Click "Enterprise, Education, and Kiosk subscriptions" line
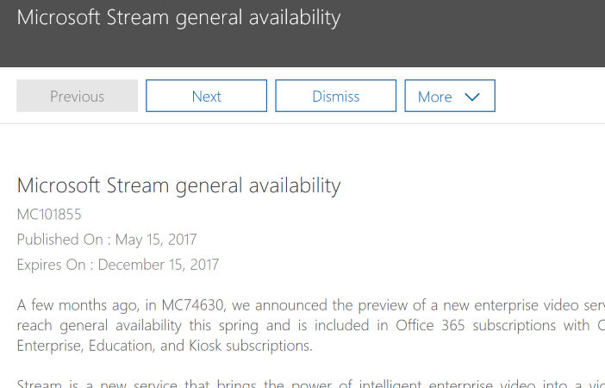The width and height of the screenshot is (605, 388). click(x=164, y=346)
